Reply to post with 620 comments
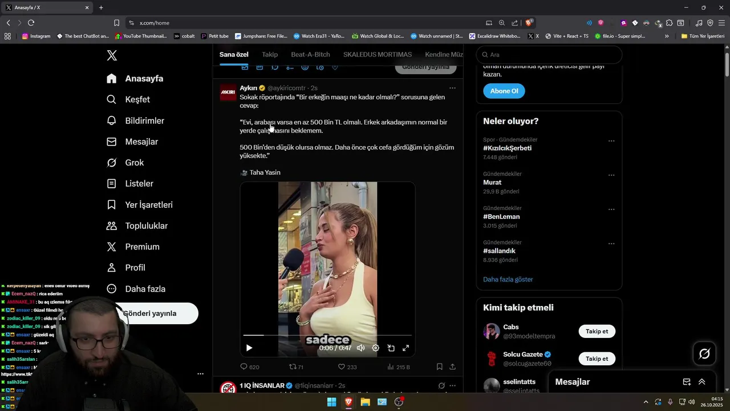Viewport: 730px width, 411px height. point(250,367)
